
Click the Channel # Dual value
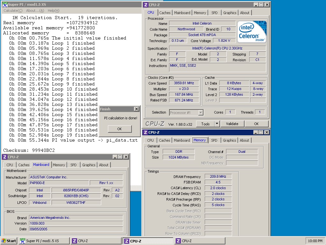242,152
